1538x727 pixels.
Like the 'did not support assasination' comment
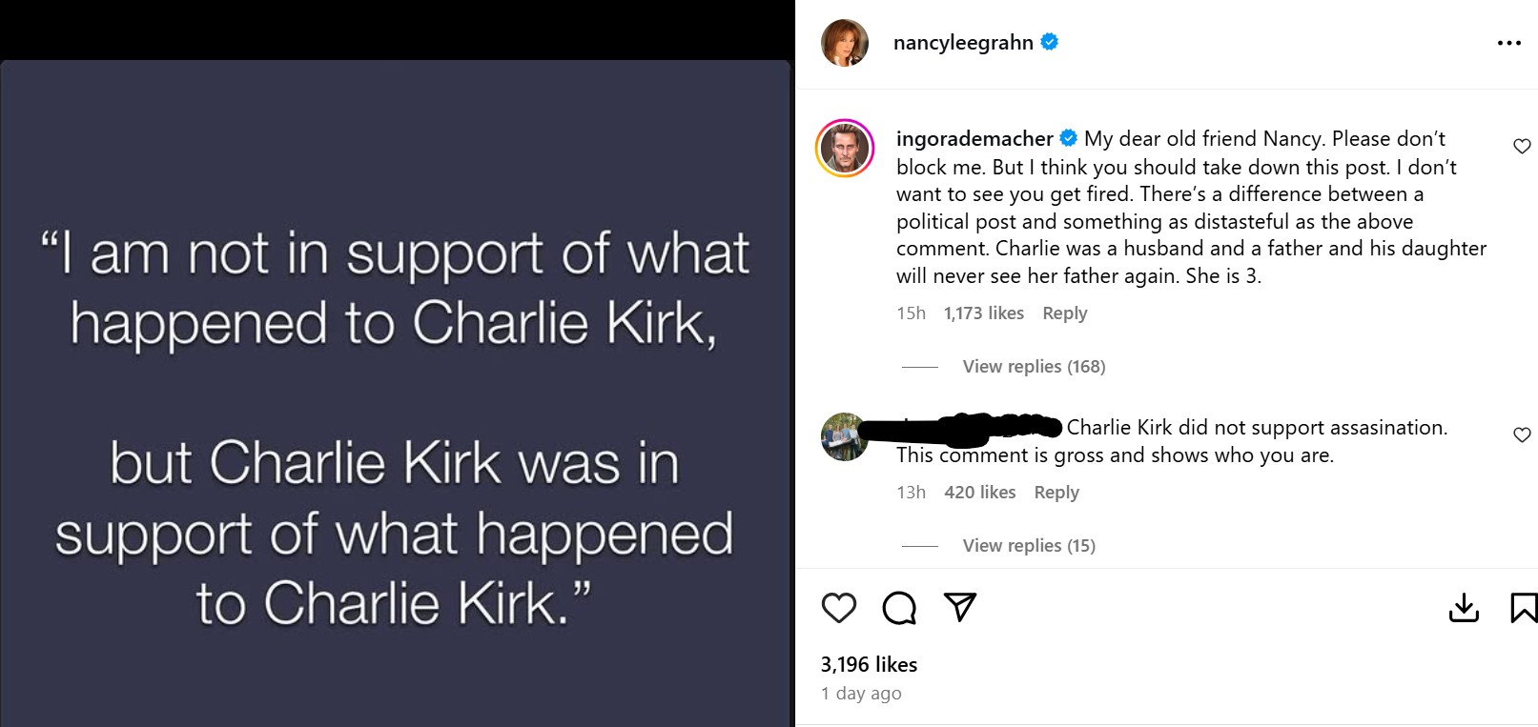[1522, 434]
